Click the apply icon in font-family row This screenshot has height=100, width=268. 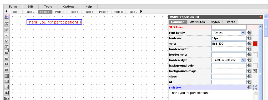[x=249, y=33]
